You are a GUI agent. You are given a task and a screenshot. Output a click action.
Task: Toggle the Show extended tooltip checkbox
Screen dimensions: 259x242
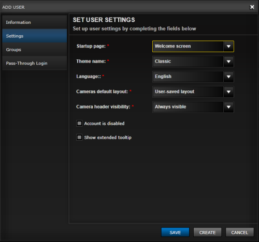[79, 138]
